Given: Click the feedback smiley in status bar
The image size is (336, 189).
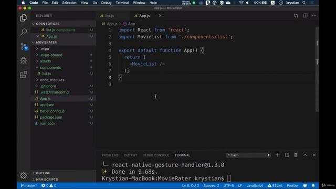Looking at the screenshot, I should coord(305,185).
